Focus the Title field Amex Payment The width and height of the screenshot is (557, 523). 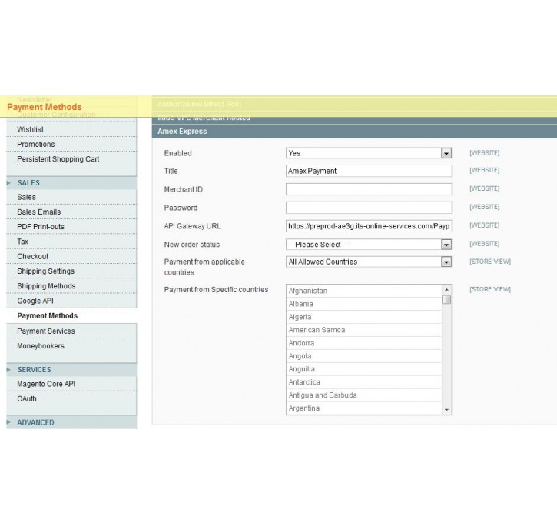pos(369,171)
